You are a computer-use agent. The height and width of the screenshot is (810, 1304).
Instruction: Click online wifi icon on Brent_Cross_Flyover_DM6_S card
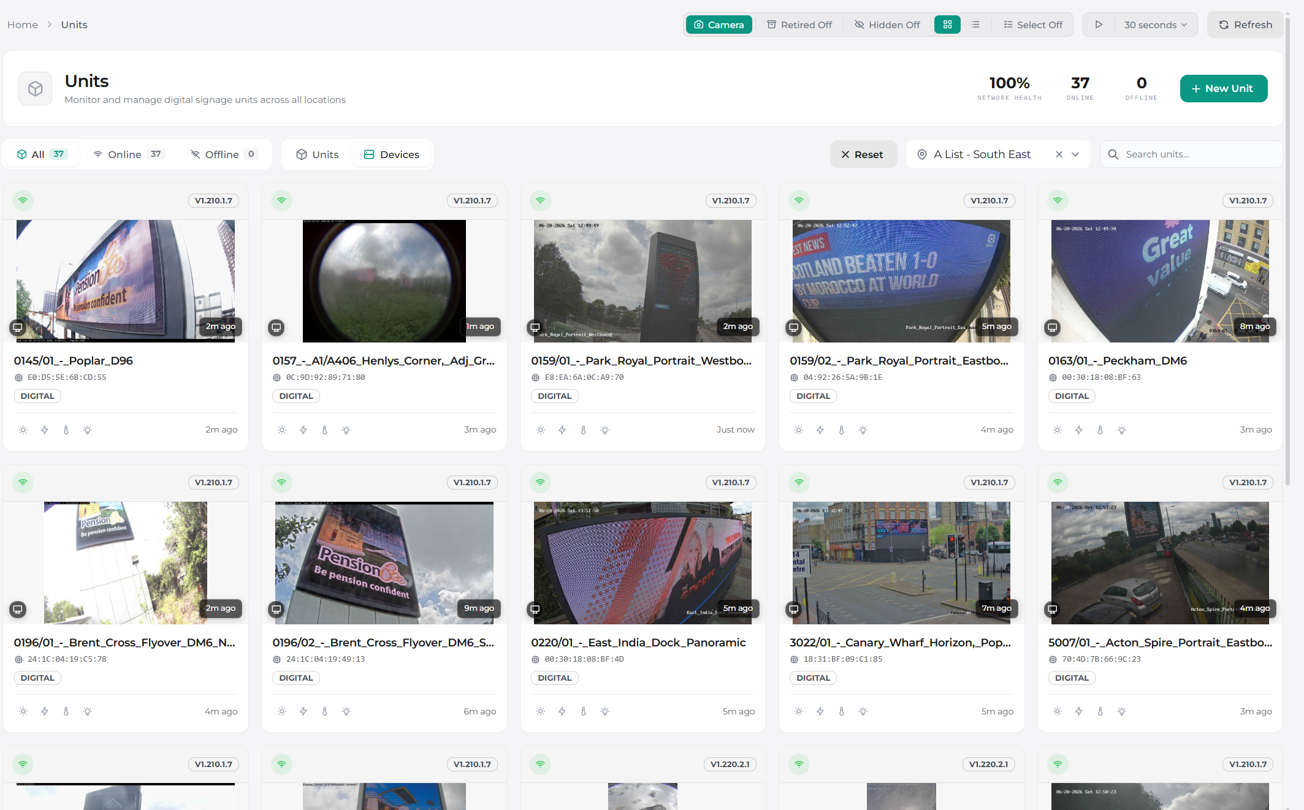tap(281, 482)
